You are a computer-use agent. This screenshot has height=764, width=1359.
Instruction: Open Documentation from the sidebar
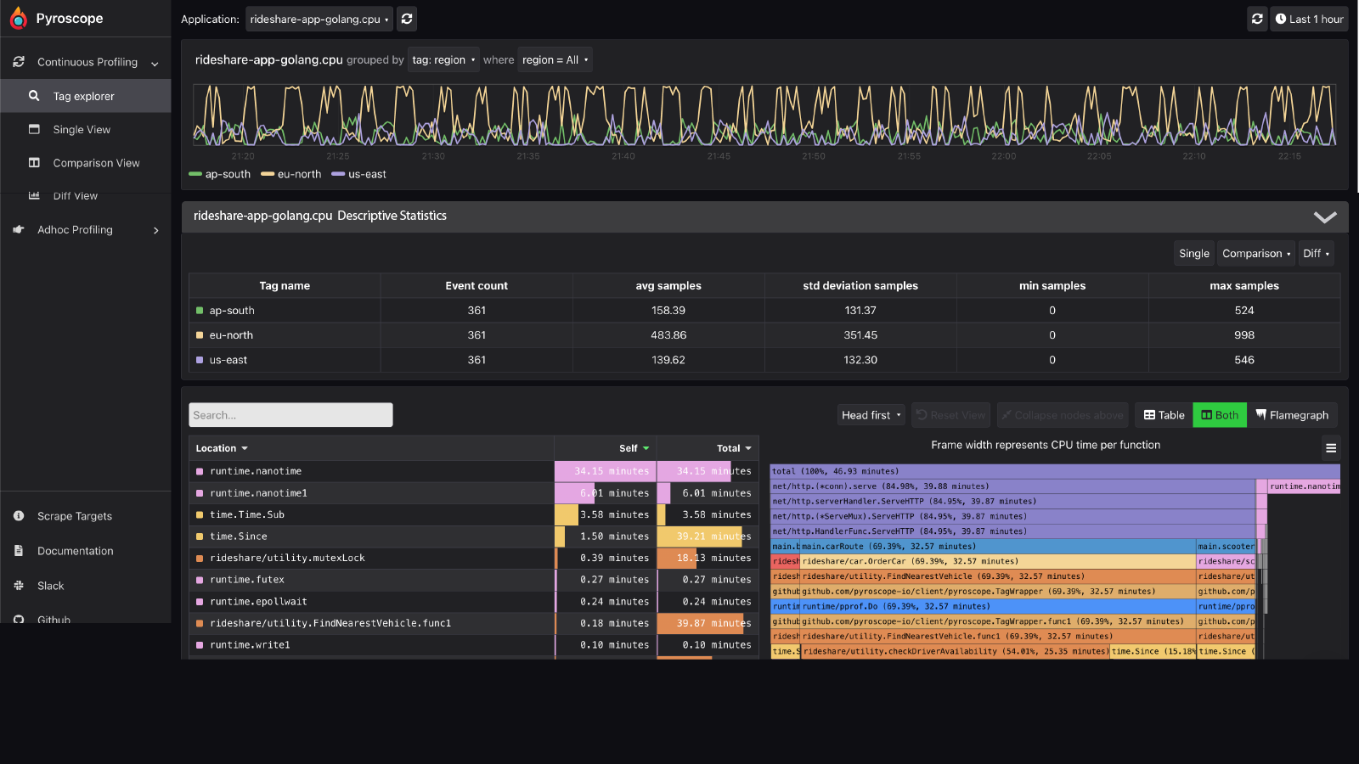pos(75,550)
